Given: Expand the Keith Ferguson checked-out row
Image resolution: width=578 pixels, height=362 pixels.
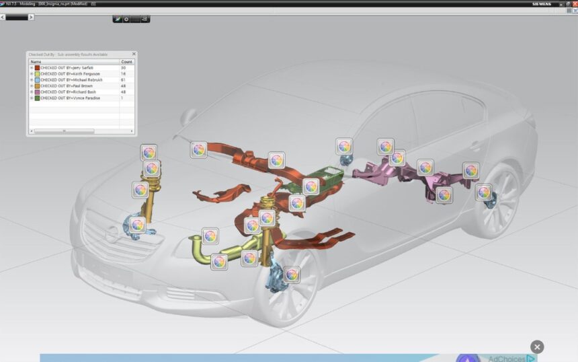Looking at the screenshot, I should coord(32,74).
